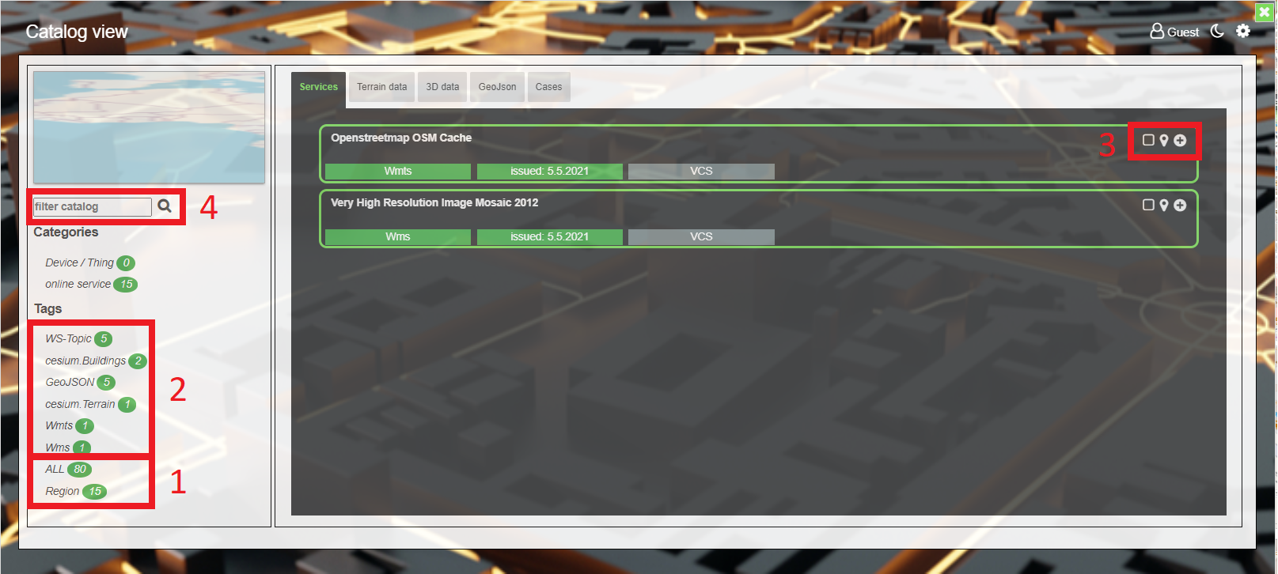The height and width of the screenshot is (574, 1278).
Task: Check the Openstreetmap OSM Cache checkbox
Action: point(1148,141)
